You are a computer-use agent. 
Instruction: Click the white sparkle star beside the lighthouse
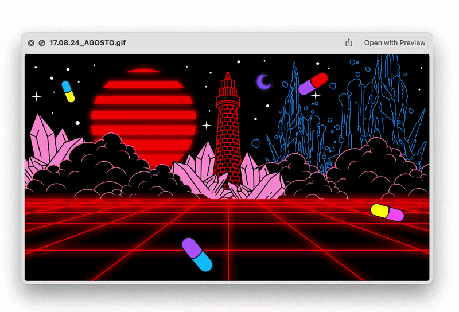tap(207, 125)
